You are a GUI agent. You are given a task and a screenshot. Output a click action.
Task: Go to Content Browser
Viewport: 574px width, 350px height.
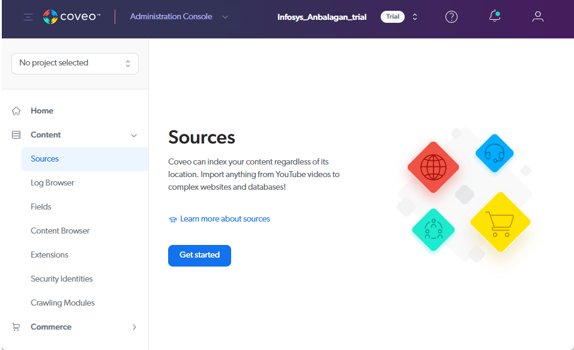[60, 231]
